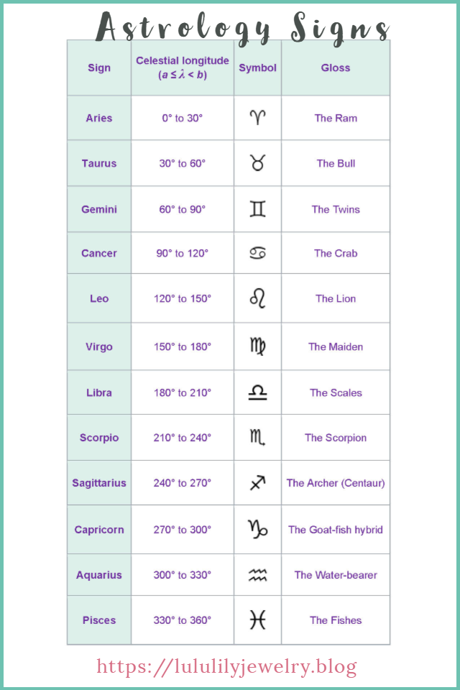Select the Libra scales glyph
This screenshot has width=460, height=690.
[257, 392]
